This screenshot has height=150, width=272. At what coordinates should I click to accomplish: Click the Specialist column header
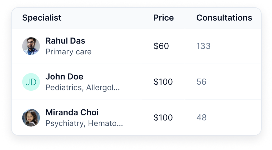[x=42, y=18]
